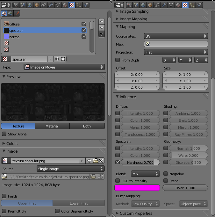Open Render properties tab in left panel header
Image resolution: width=215 pixels, height=217 pixels.
[16, 5]
